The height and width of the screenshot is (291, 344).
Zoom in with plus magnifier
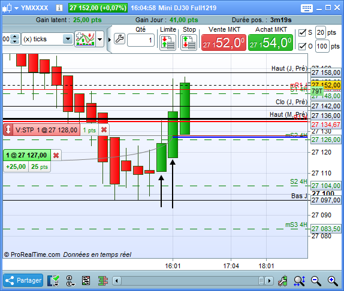[333, 281]
